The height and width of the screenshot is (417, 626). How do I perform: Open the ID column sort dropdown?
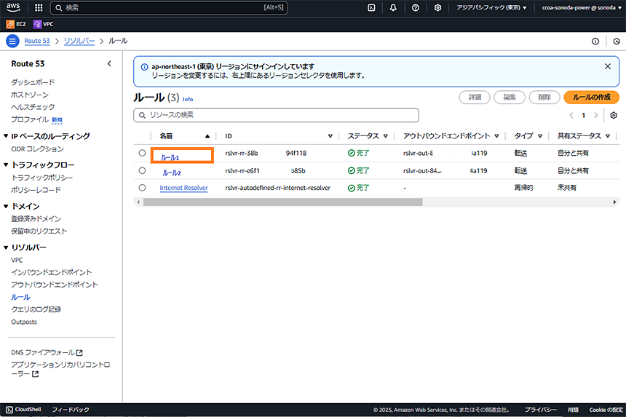pos(330,137)
